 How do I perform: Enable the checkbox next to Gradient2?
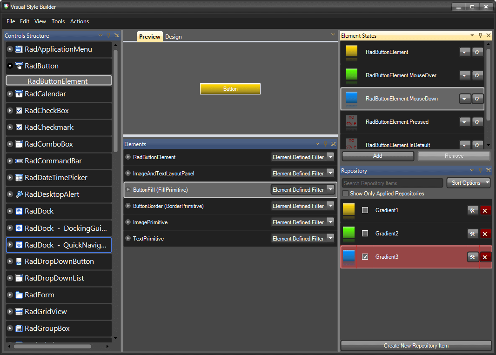point(365,233)
